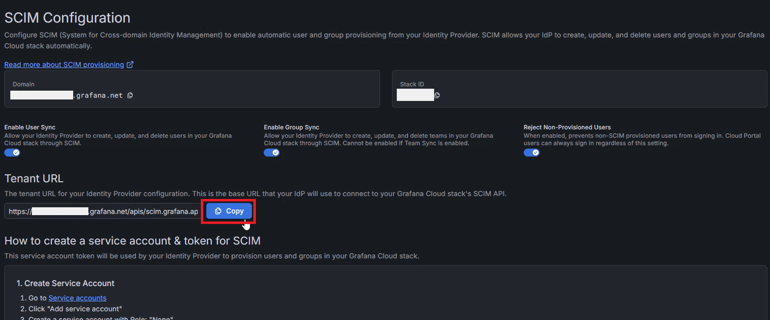The height and width of the screenshot is (320, 770).
Task: Open the Service accounts link
Action: click(78, 298)
